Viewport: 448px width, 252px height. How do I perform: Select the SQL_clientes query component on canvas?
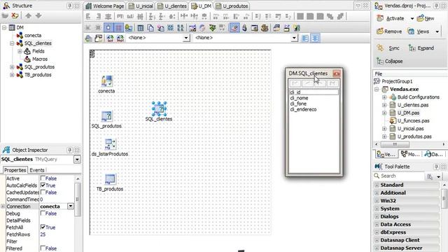[x=159, y=108]
